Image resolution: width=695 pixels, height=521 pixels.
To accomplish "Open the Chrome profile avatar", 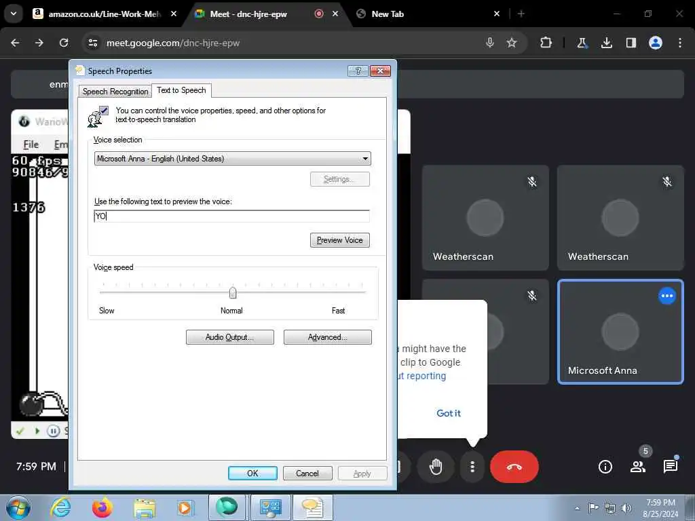I will [656, 43].
